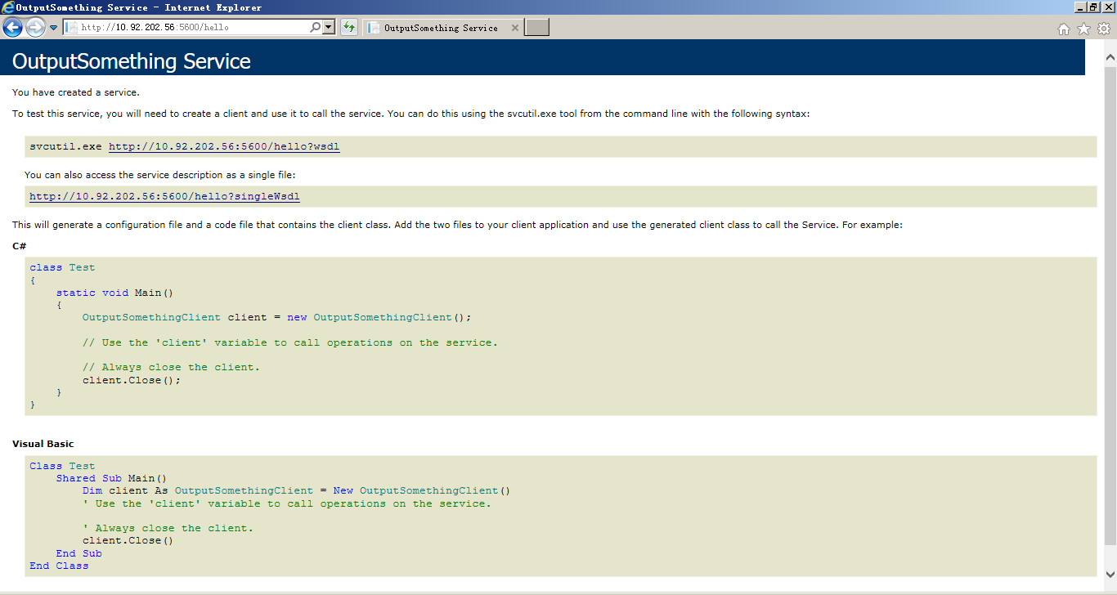This screenshot has height=595, width=1117.
Task: Open the Tools gear menu
Action: 1104,29
